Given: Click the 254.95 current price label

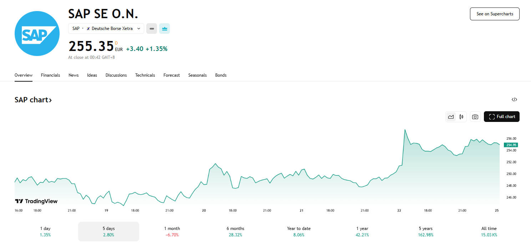Looking at the screenshot, I should pos(511,145).
